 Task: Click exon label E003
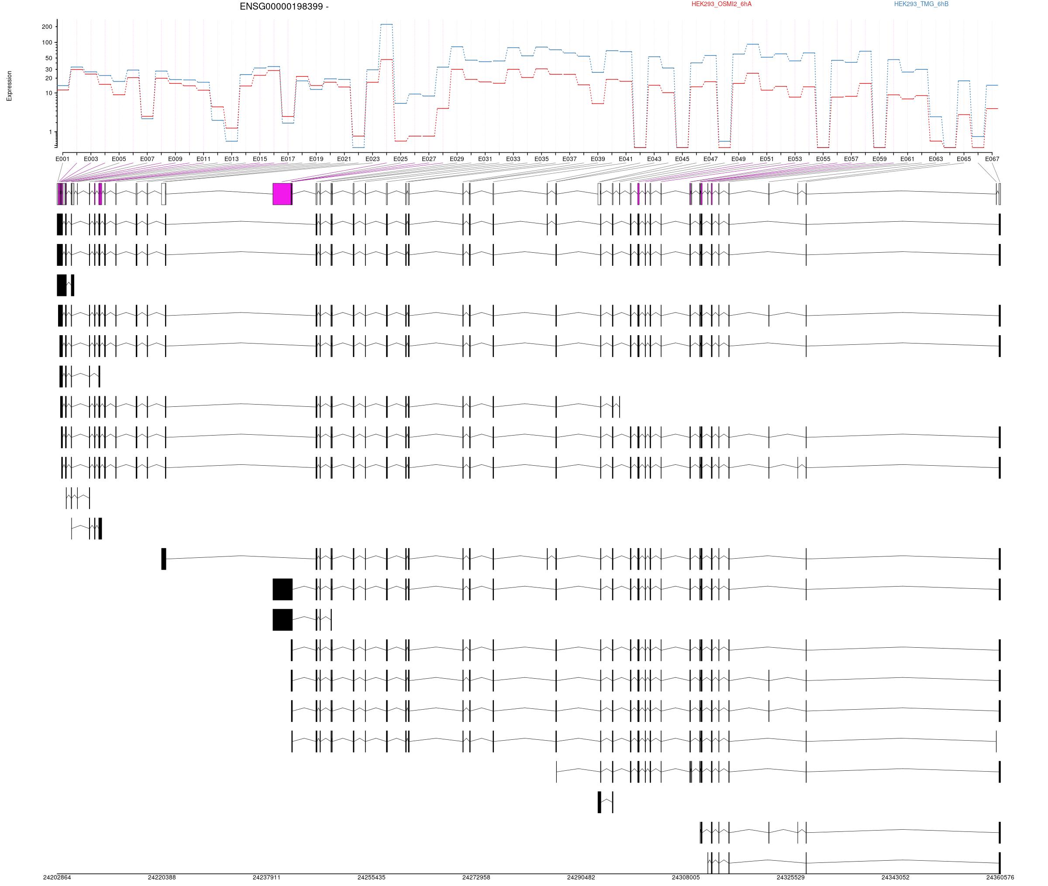click(91, 159)
